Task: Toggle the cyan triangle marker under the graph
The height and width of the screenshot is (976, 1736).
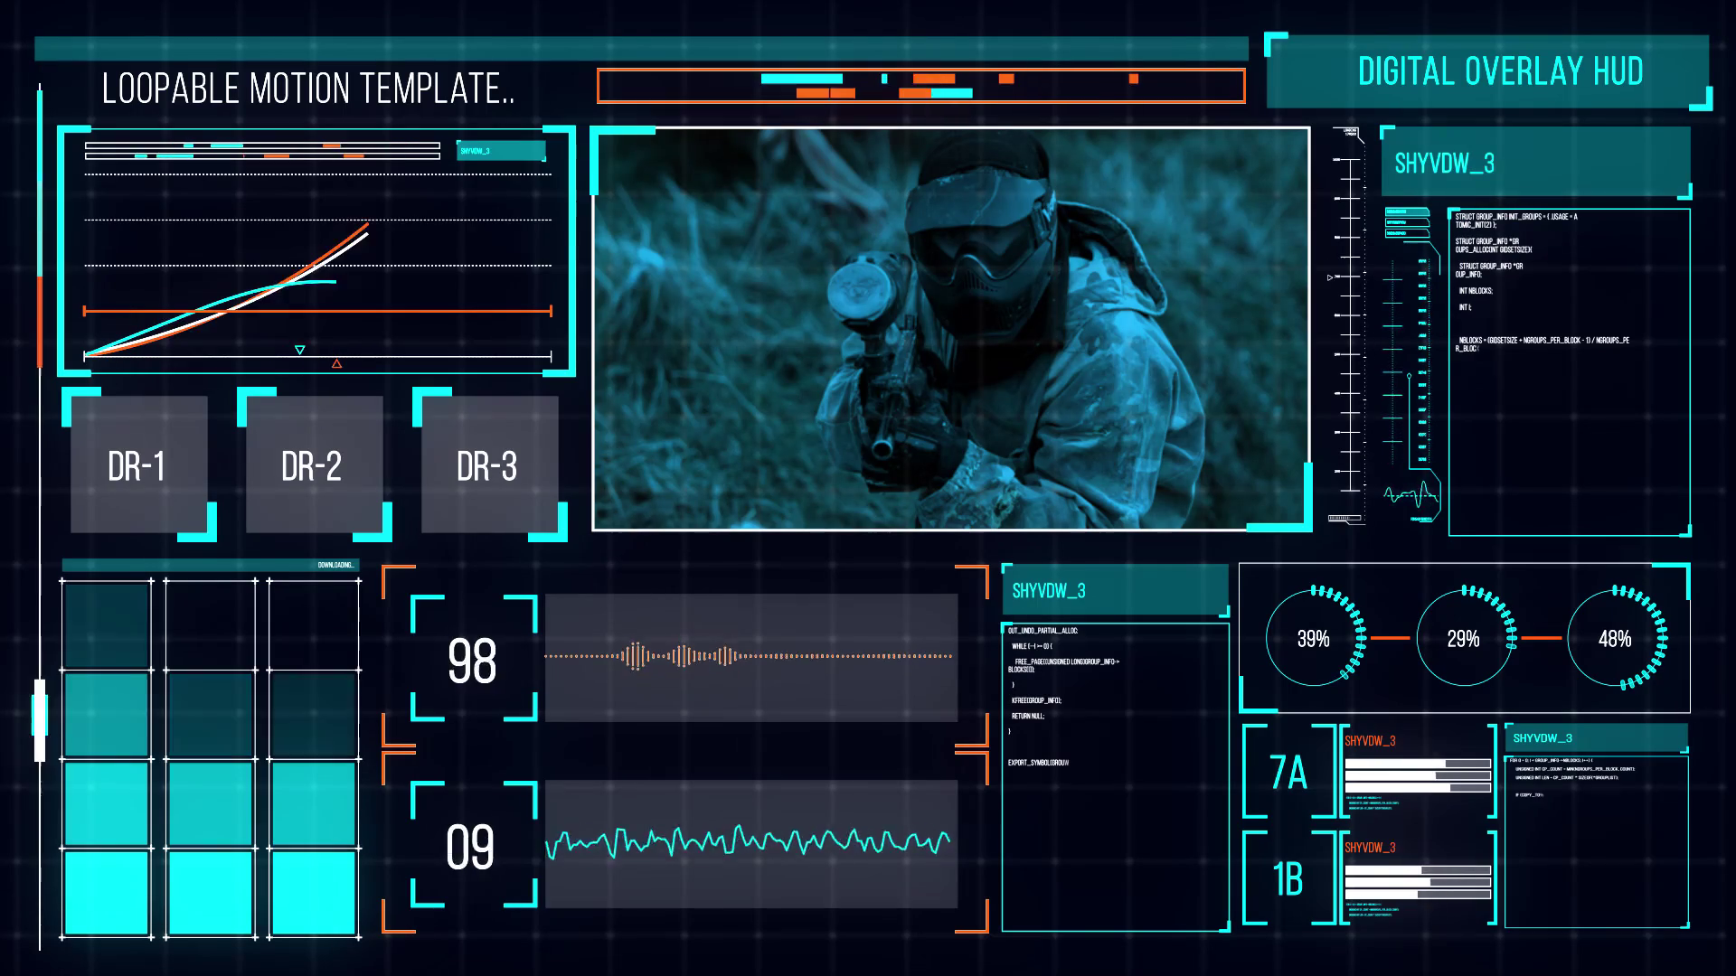Action: [x=298, y=348]
